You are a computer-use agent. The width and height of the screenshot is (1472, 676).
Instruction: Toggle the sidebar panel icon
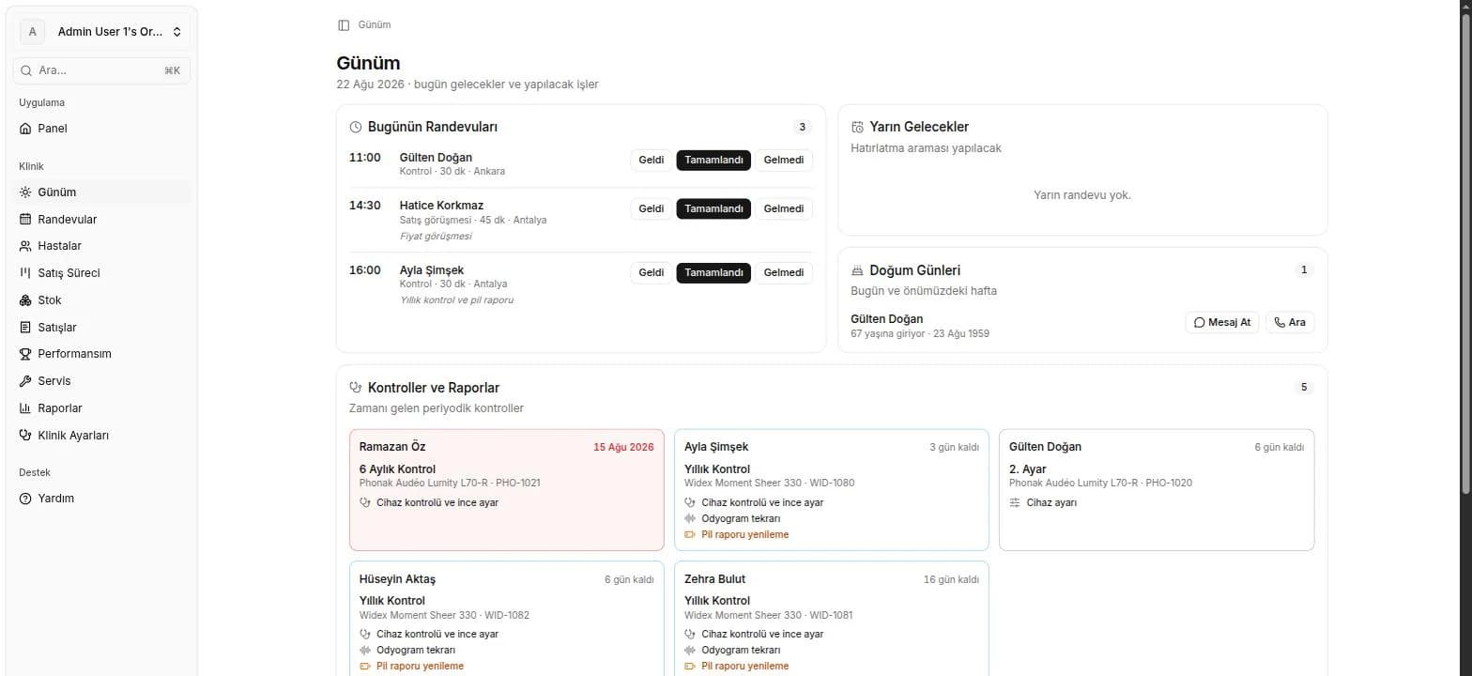pos(344,25)
